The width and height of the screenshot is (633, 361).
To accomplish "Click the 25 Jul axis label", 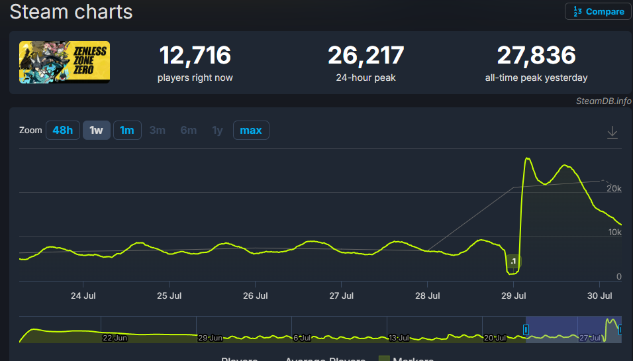I will click(169, 295).
